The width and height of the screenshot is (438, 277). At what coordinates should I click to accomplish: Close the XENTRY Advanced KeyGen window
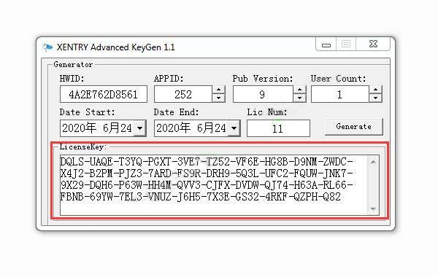(373, 44)
